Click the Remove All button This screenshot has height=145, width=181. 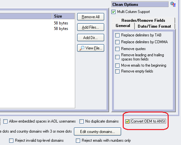(x=90, y=17)
